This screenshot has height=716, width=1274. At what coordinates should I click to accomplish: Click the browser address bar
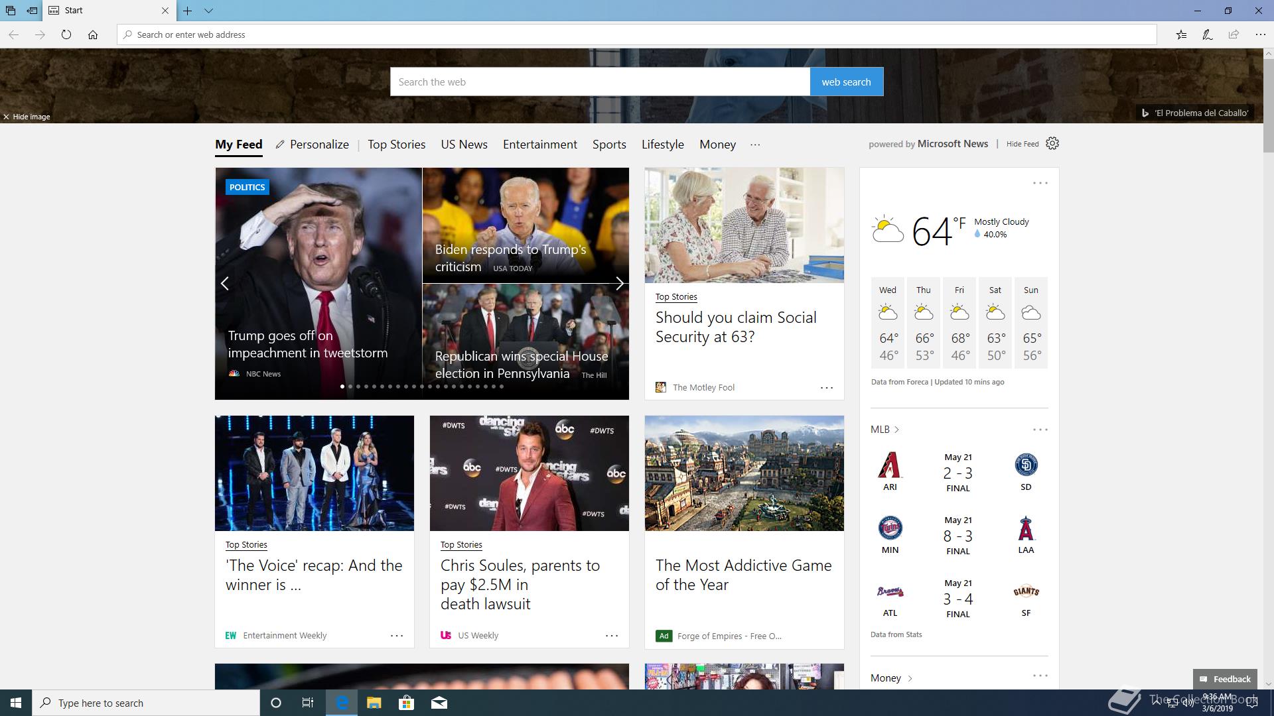[x=637, y=34]
